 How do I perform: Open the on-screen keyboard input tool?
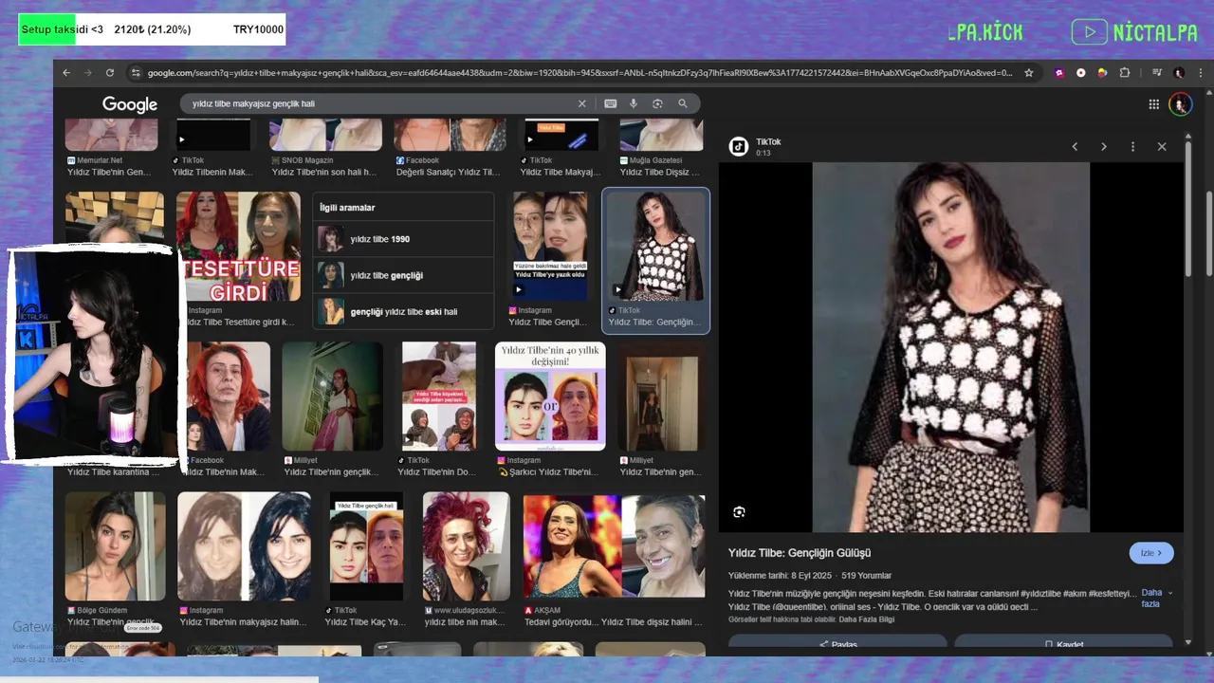610,103
